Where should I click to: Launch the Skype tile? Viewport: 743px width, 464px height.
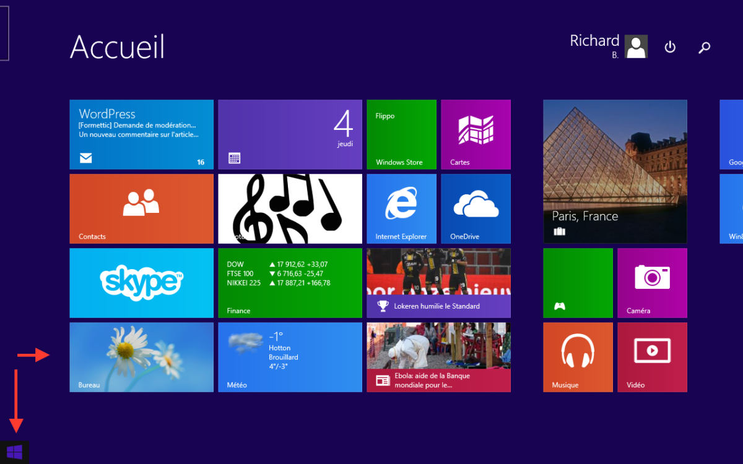click(141, 283)
